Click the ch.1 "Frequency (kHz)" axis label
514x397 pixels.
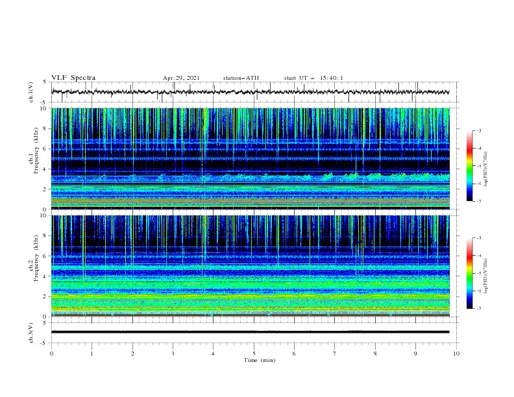[x=36, y=151]
